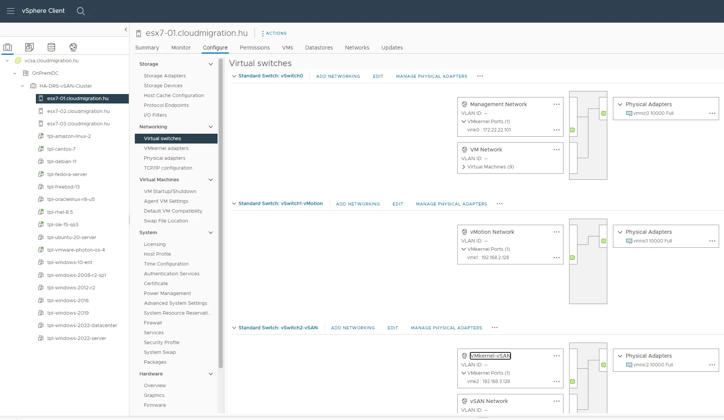Viewport: 724px width, 420px height.
Task: Open the VMs tab
Action: point(287,48)
